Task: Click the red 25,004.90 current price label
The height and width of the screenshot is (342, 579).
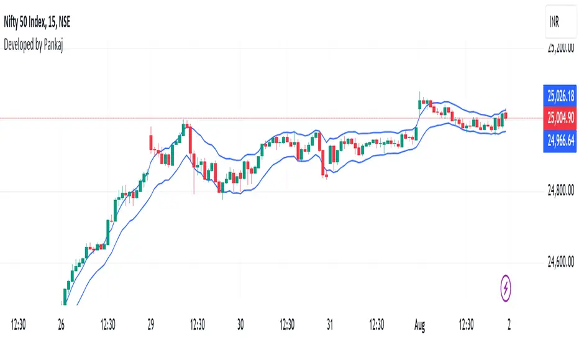Action: [x=560, y=118]
